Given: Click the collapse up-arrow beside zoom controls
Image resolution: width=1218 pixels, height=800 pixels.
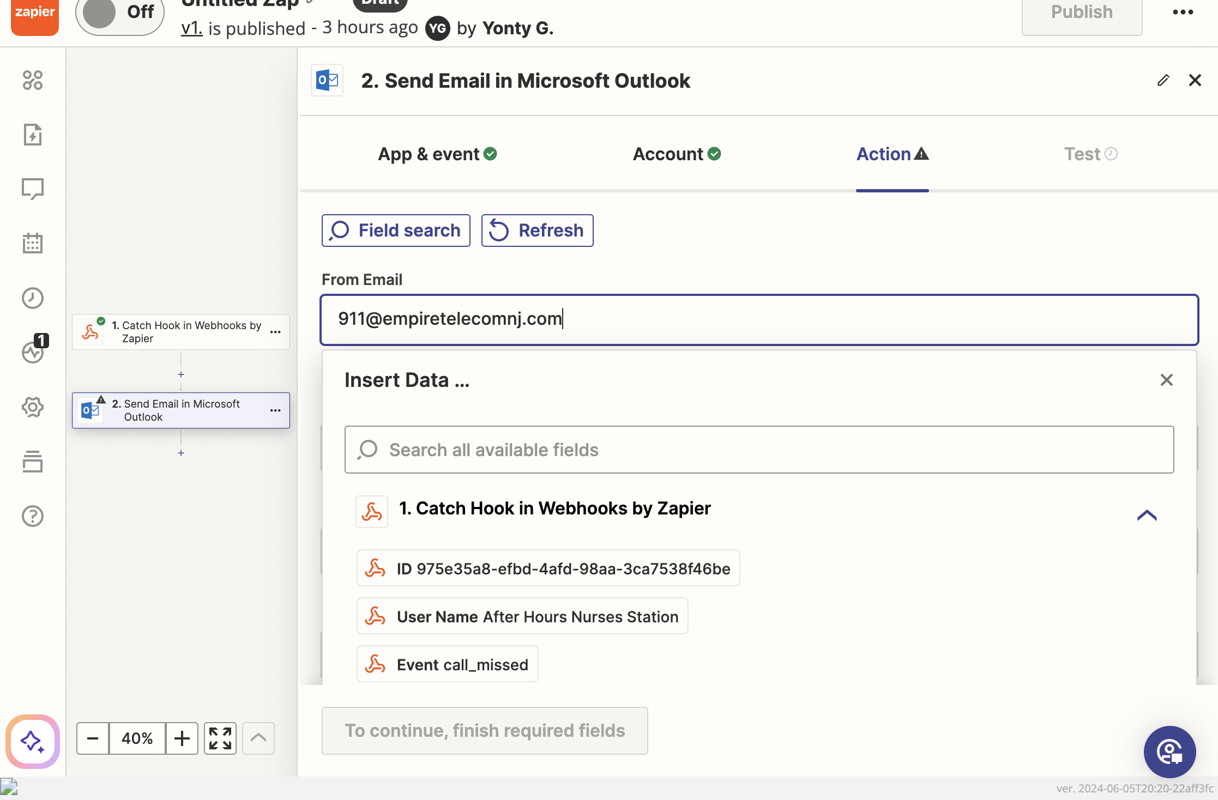Looking at the screenshot, I should coord(258,738).
